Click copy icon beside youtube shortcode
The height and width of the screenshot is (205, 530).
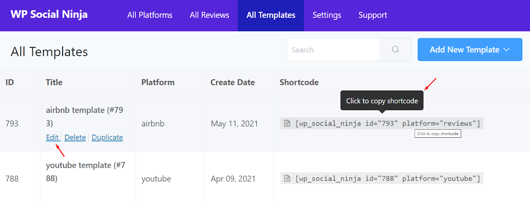(287, 178)
